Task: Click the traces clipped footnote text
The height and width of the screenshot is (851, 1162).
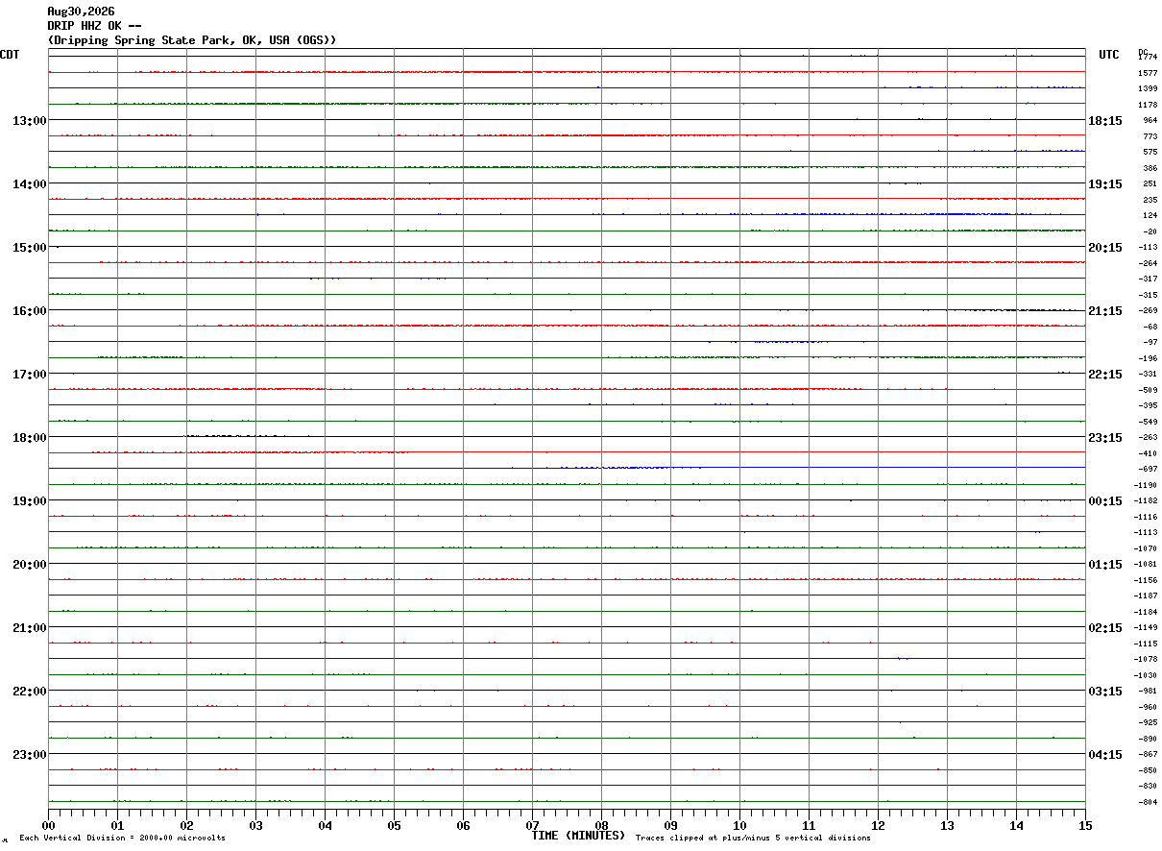Action: click(x=753, y=839)
